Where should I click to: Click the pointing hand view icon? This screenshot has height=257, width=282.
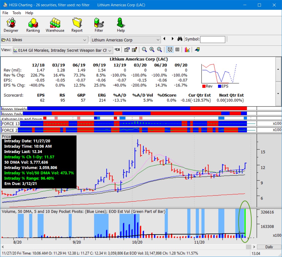[x=117, y=50]
